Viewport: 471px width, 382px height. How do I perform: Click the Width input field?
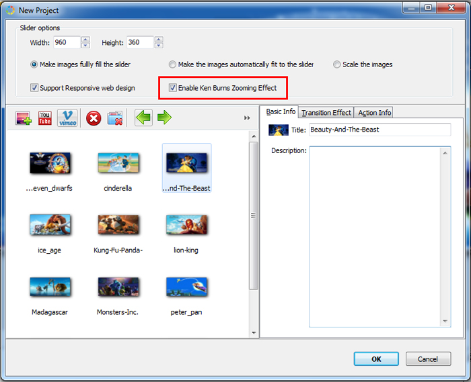(x=67, y=42)
